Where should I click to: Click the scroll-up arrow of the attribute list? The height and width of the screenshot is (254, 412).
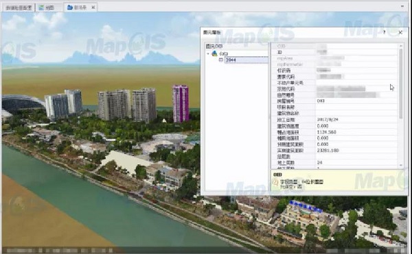coord(401,46)
